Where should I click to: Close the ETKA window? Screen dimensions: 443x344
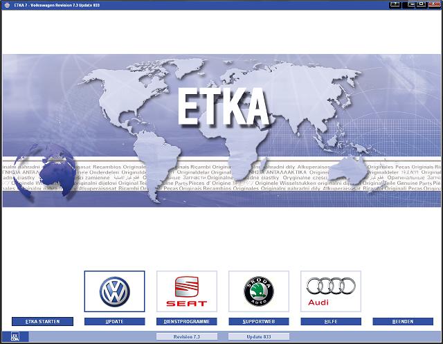click(433, 5)
